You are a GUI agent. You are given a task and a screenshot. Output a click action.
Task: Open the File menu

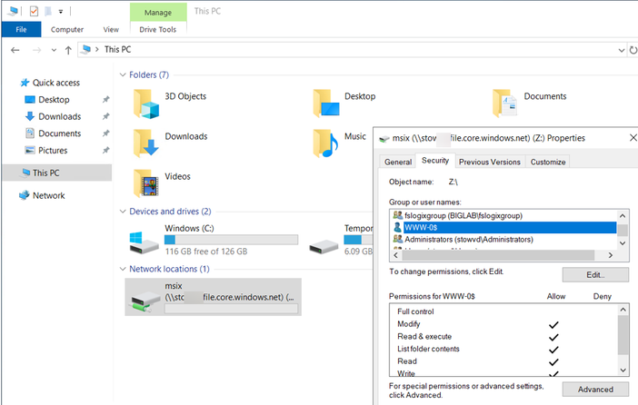(21, 29)
